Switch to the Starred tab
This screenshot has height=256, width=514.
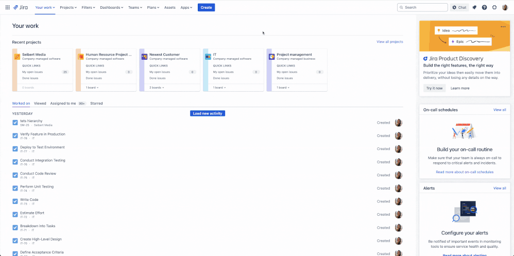pyautogui.click(x=96, y=103)
